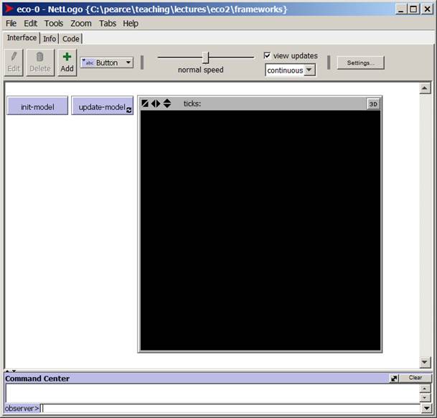
Task: Click the forever loop icon on update-model
Action: [128, 110]
